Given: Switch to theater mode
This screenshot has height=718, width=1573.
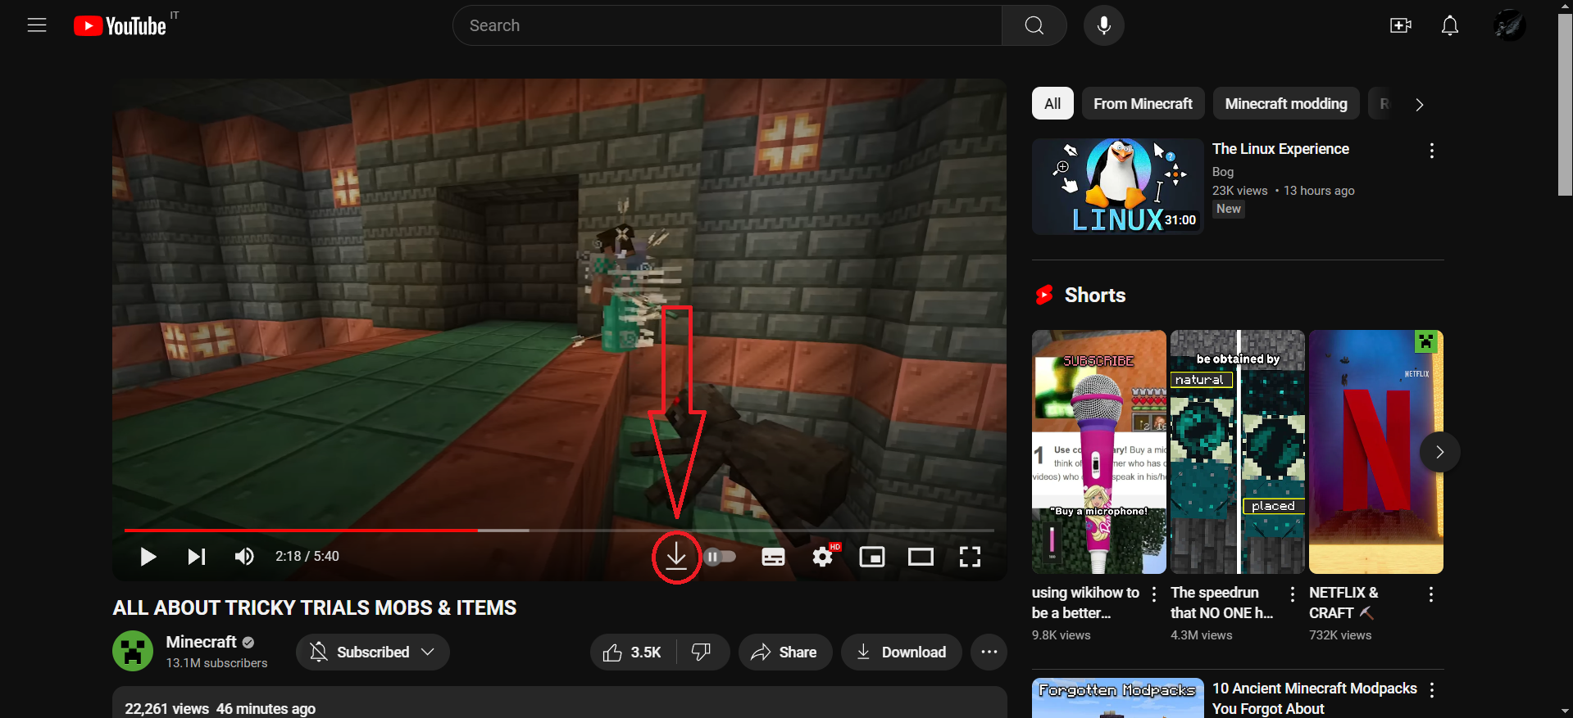Looking at the screenshot, I should coord(921,557).
